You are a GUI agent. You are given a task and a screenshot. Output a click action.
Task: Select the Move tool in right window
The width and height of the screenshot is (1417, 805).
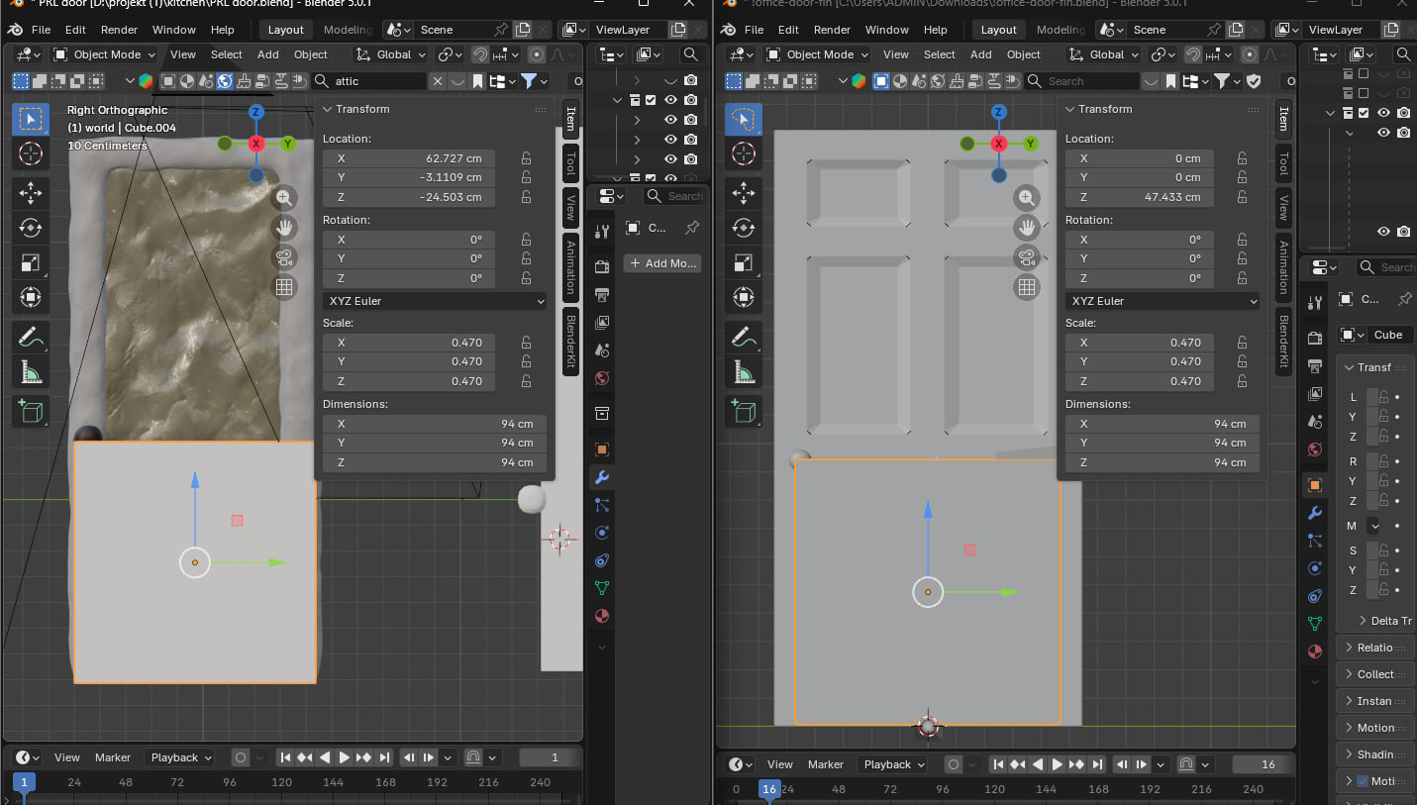744,193
